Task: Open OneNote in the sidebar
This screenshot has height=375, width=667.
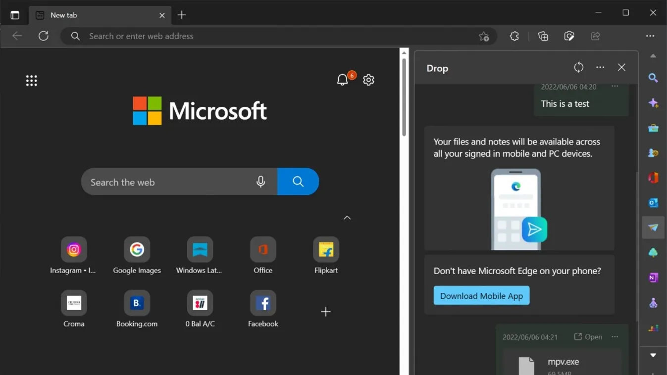Action: point(653,278)
